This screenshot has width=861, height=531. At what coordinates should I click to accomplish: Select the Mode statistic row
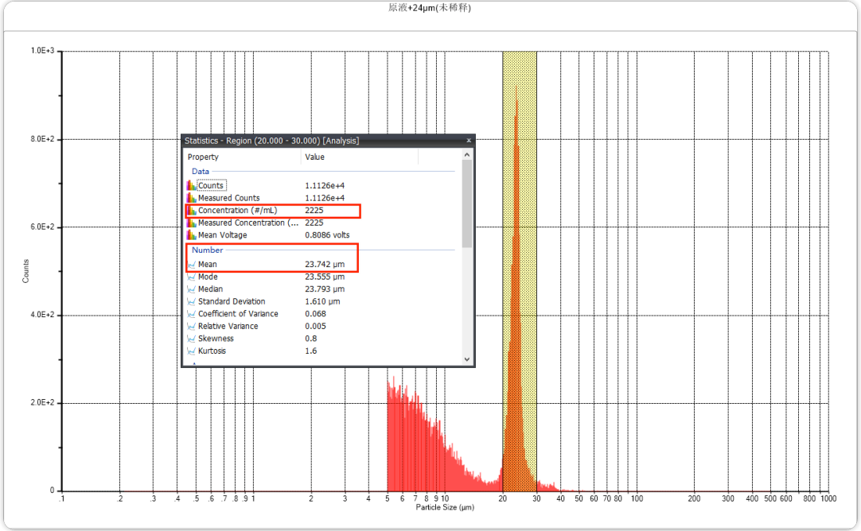pyautogui.click(x=208, y=277)
